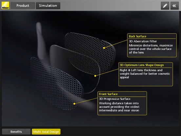This screenshot has height=136, width=181.
Task: Open the pencil annotation tool
Action: [x=165, y=6]
